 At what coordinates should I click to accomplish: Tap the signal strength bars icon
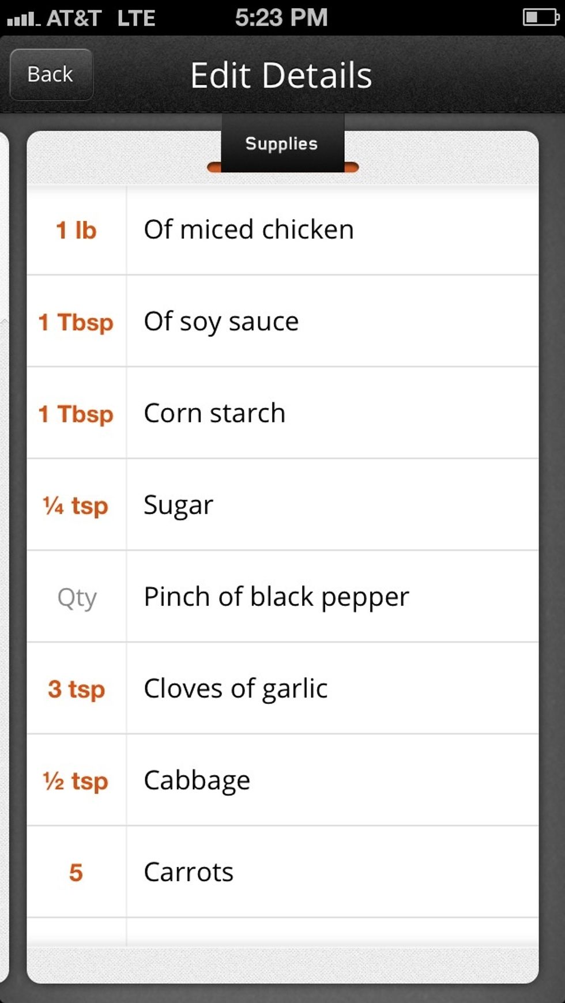(x=23, y=20)
